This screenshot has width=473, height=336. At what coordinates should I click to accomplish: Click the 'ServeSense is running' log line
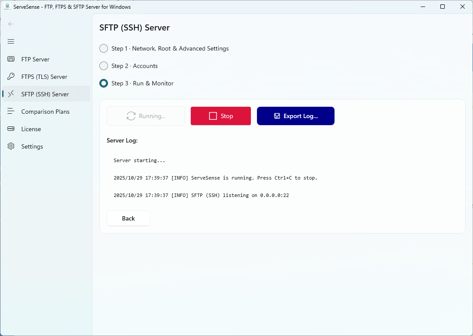click(216, 178)
